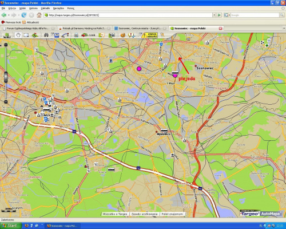The image size is (286, 229).
Task: Toggle the yellow warning radar button
Action: [150, 35]
